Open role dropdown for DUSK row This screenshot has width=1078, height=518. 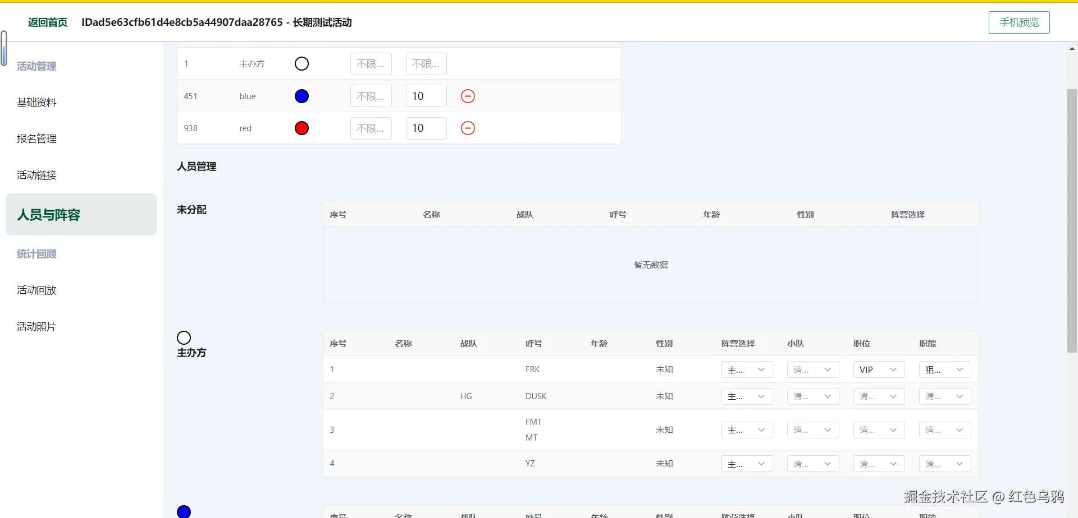pyautogui.click(x=945, y=397)
